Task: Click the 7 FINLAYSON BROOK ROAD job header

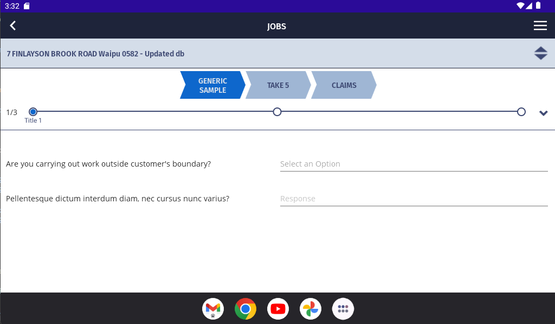Action: click(x=95, y=54)
